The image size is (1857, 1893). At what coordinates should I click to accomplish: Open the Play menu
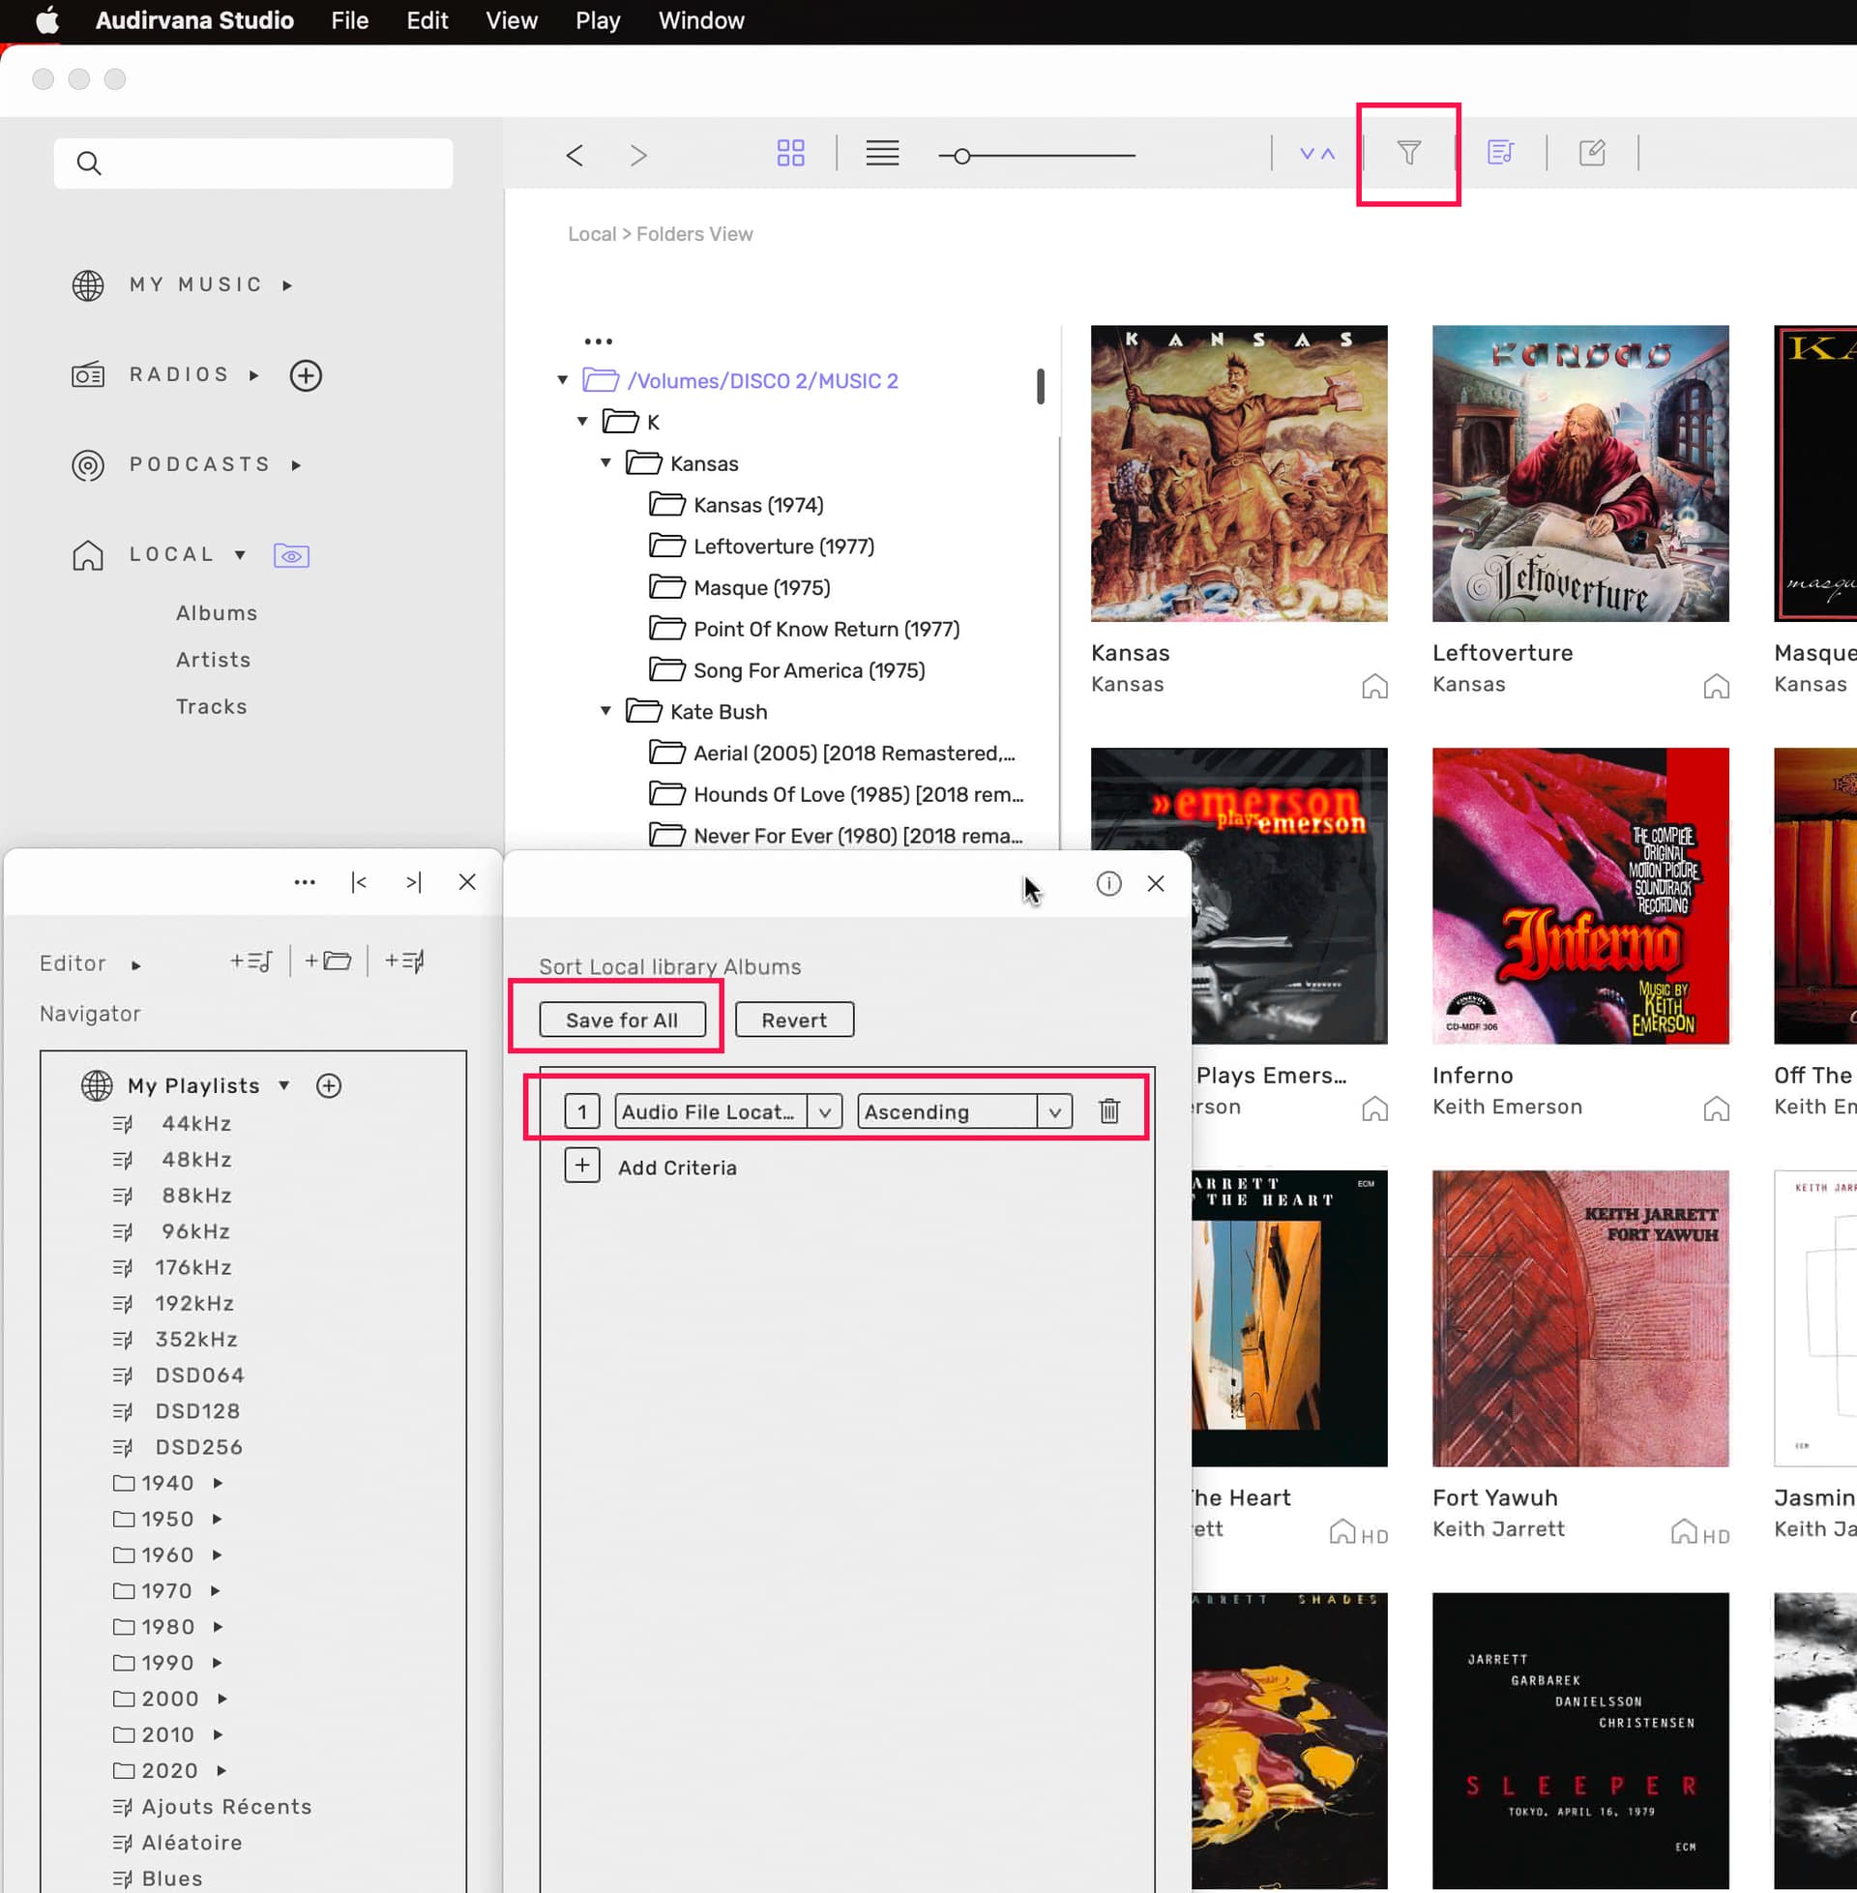pos(597,20)
